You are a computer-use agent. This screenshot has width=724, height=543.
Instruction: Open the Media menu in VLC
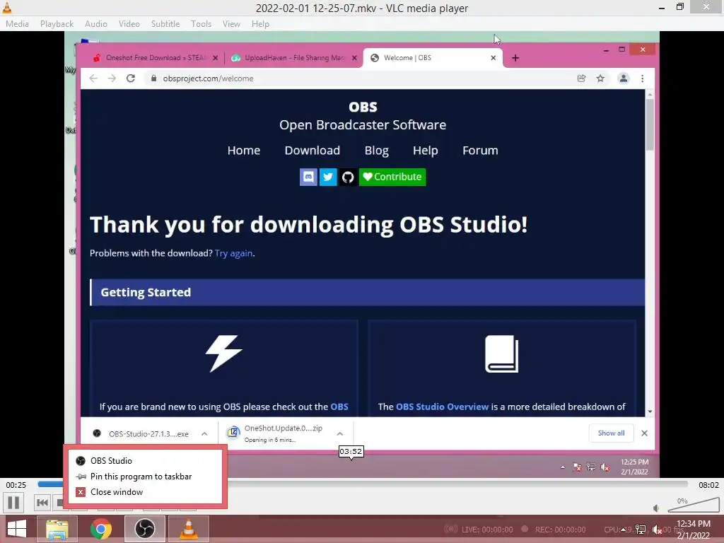(x=17, y=24)
